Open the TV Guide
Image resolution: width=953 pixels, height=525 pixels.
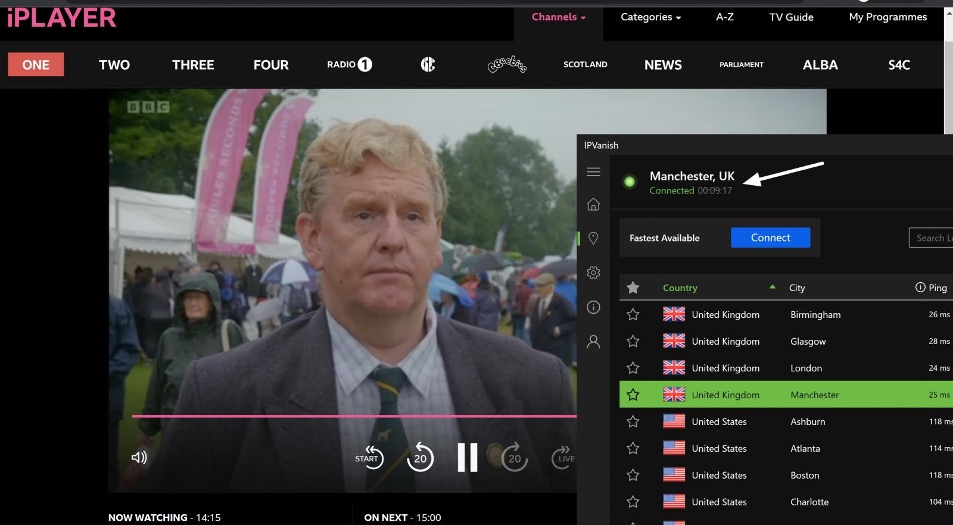tap(791, 17)
